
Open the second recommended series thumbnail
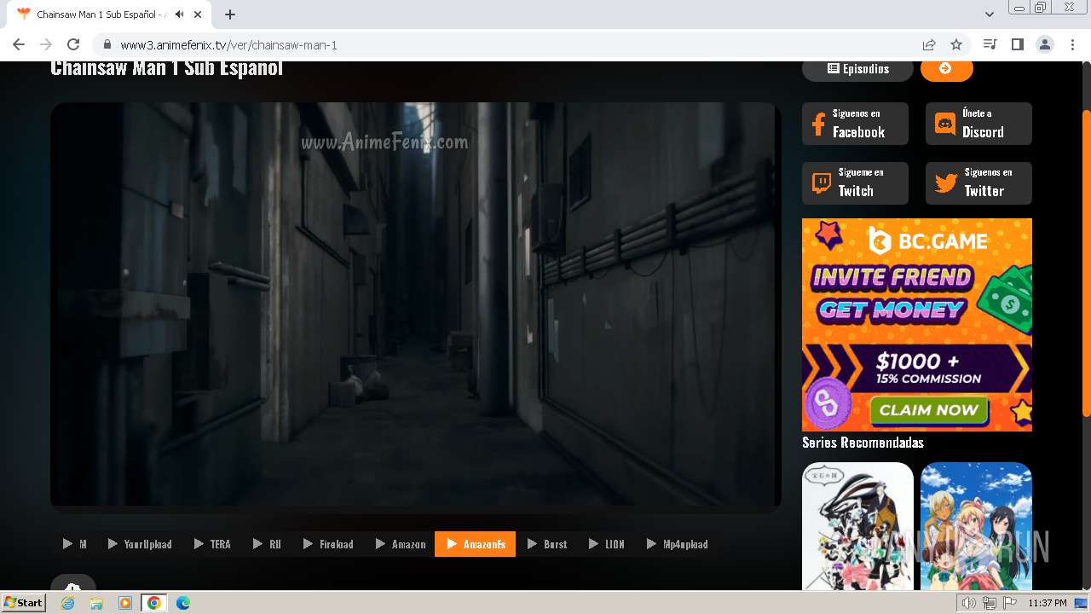(976, 525)
